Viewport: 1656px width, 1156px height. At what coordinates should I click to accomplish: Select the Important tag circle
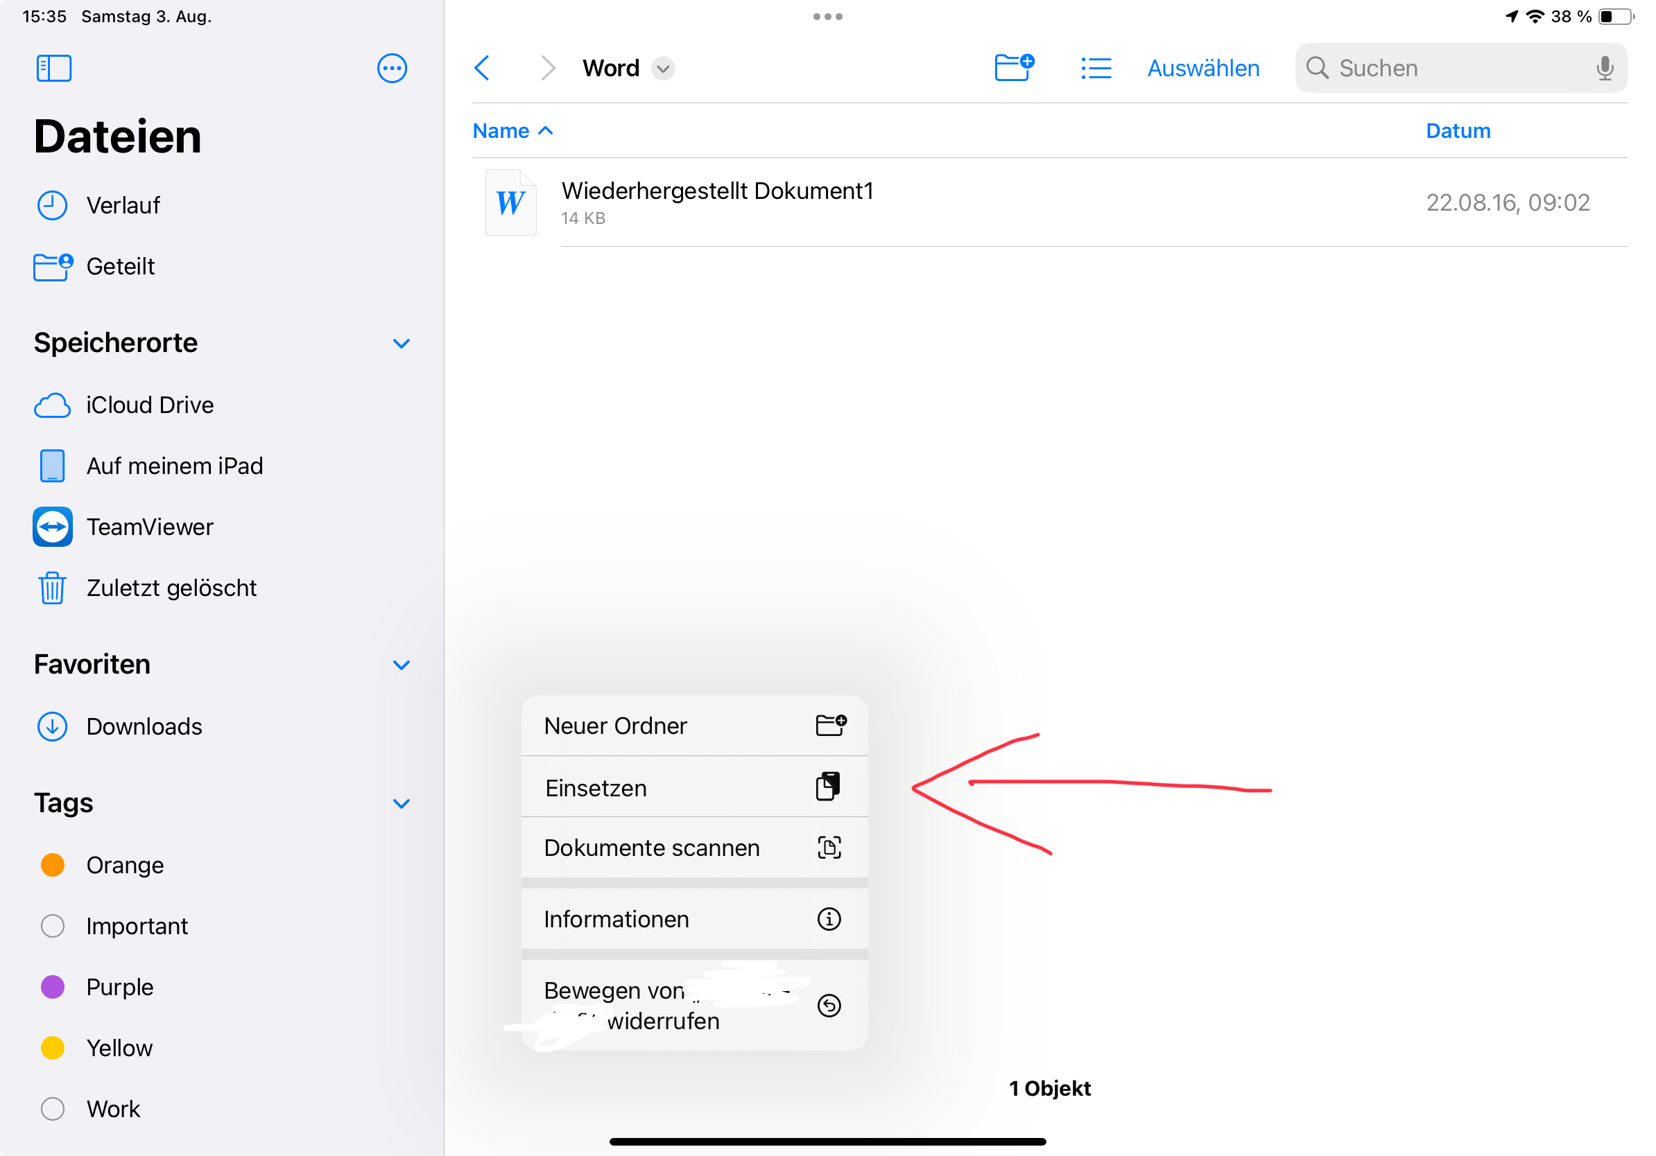53,926
